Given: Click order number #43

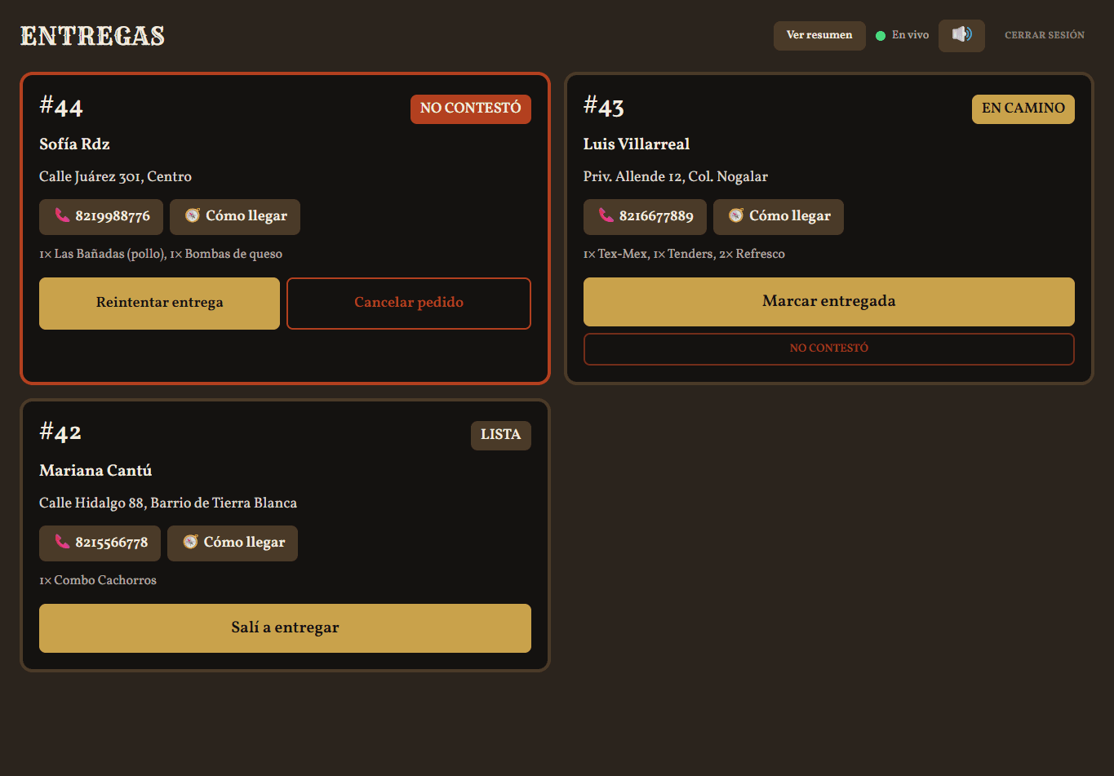Looking at the screenshot, I should [x=604, y=106].
